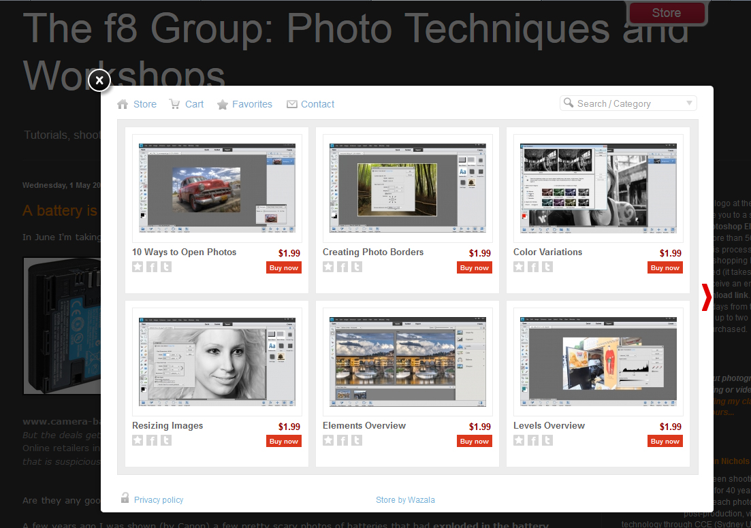Click the Search / Category input field
This screenshot has height=528, width=751.
pos(628,103)
